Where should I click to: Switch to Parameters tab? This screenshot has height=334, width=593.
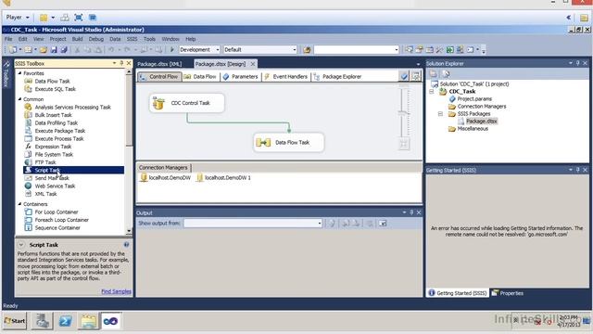pyautogui.click(x=240, y=76)
